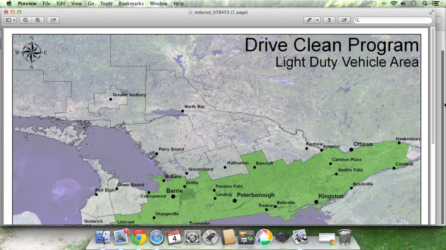Open the Spotlight search icon
This screenshot has height=250, width=446.
click(425, 3)
